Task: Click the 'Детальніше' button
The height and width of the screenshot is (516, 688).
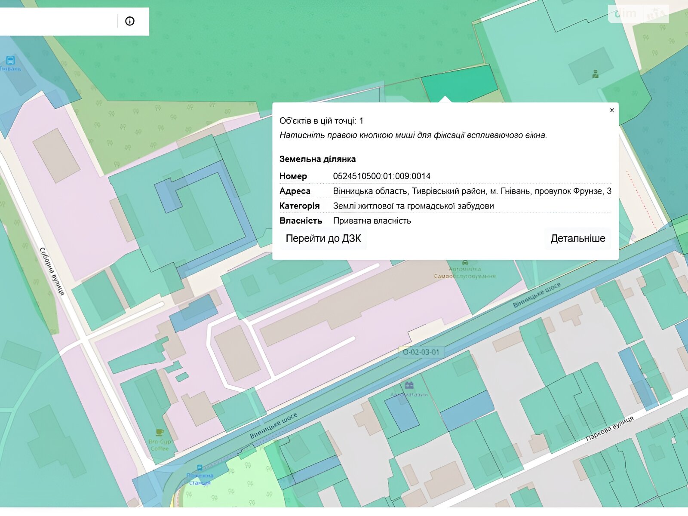Action: (578, 239)
